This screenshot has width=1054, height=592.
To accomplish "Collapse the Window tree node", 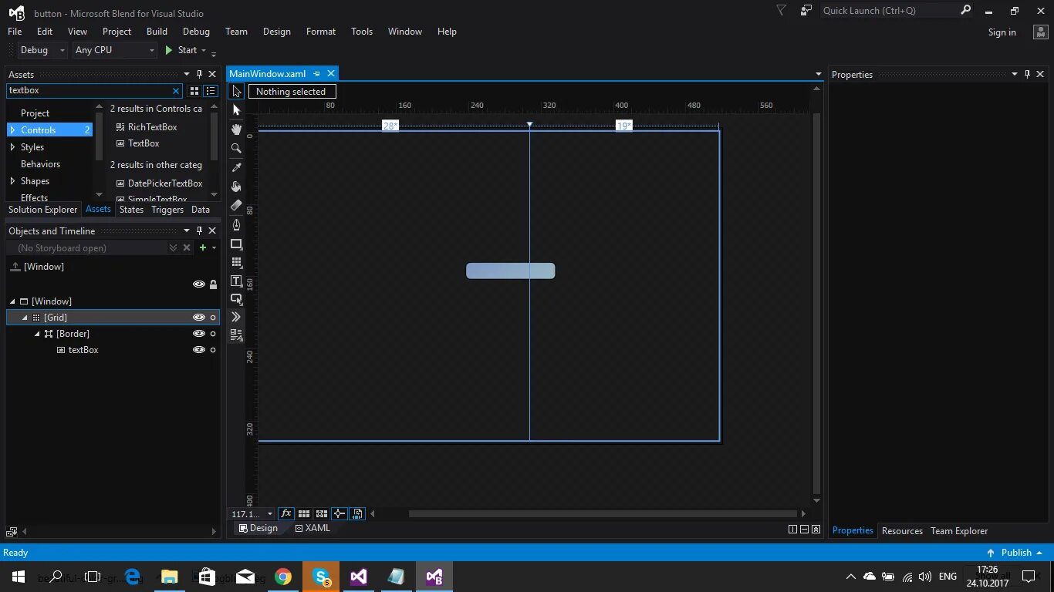I will (x=12, y=301).
